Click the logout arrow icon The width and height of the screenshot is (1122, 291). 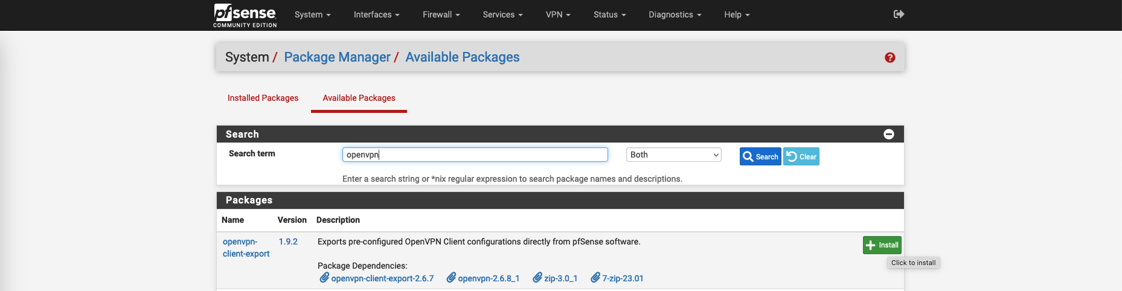coord(899,14)
